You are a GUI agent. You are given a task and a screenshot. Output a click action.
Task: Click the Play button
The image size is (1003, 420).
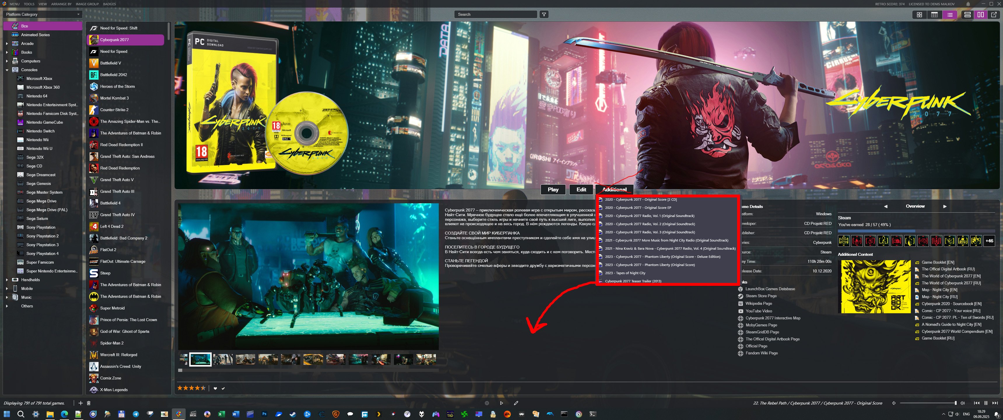tap(553, 189)
